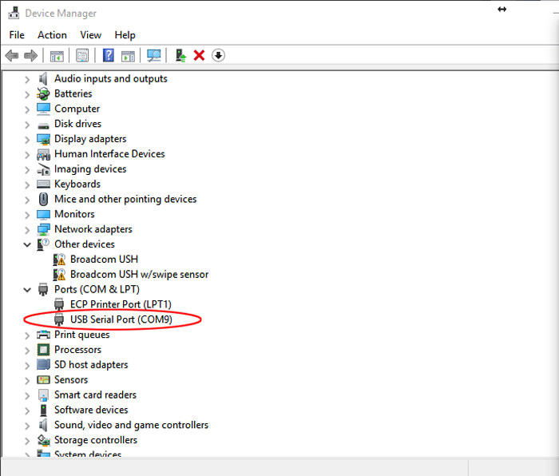Click the Back arrow toolbar button
The image size is (559, 476).
pos(12,56)
